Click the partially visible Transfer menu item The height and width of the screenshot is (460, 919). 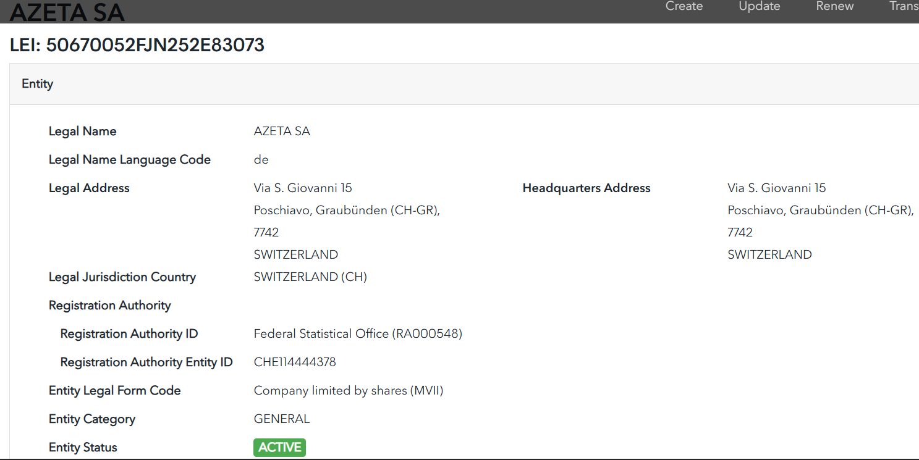point(904,6)
